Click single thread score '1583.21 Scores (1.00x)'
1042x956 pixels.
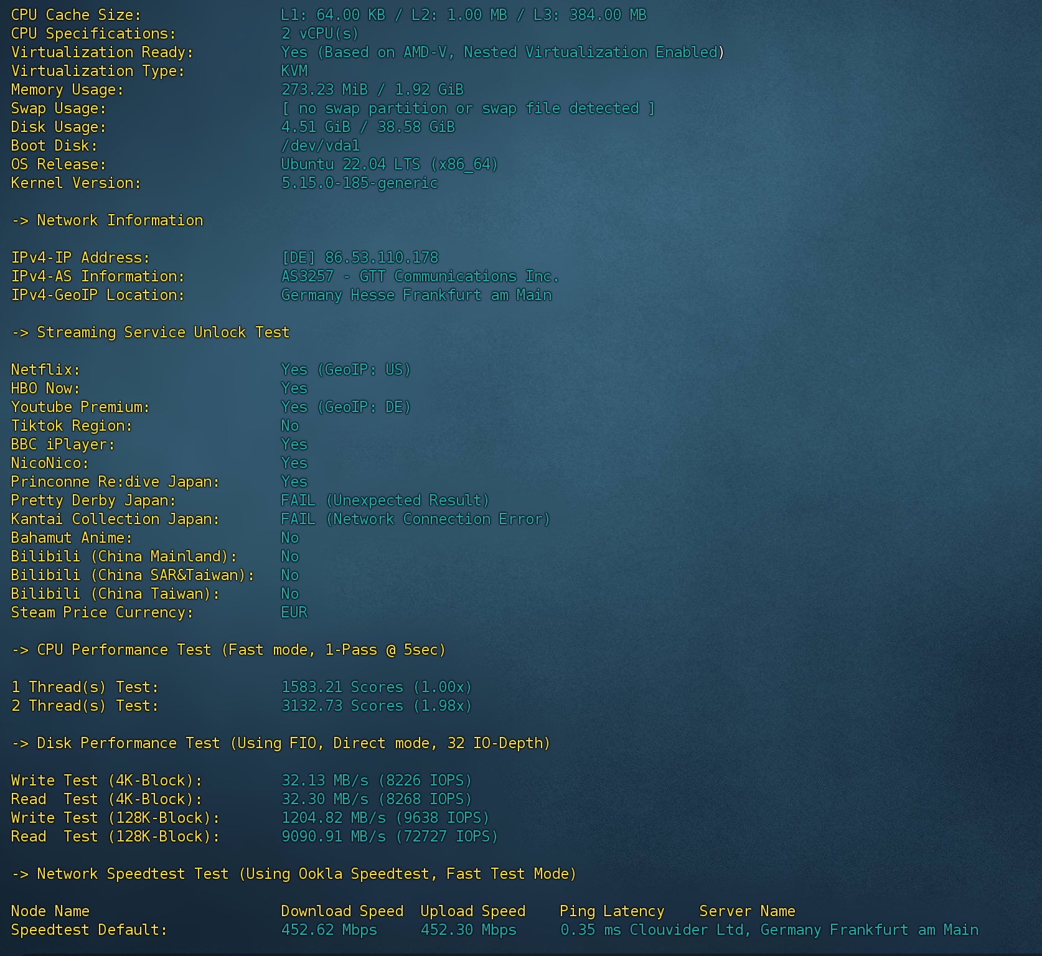[377, 687]
